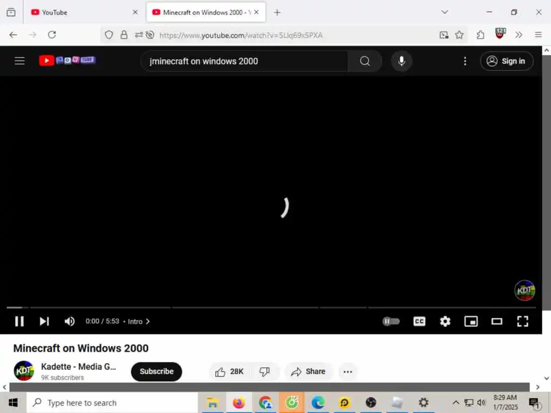
Task: Click the page vertical scrollbar
Action: (x=547, y=183)
